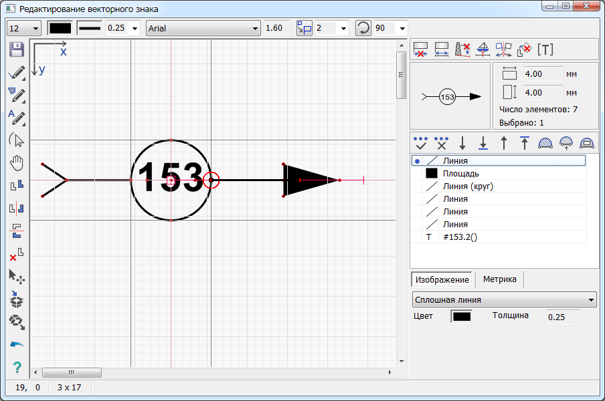Select the #153.2() text element

coord(458,237)
